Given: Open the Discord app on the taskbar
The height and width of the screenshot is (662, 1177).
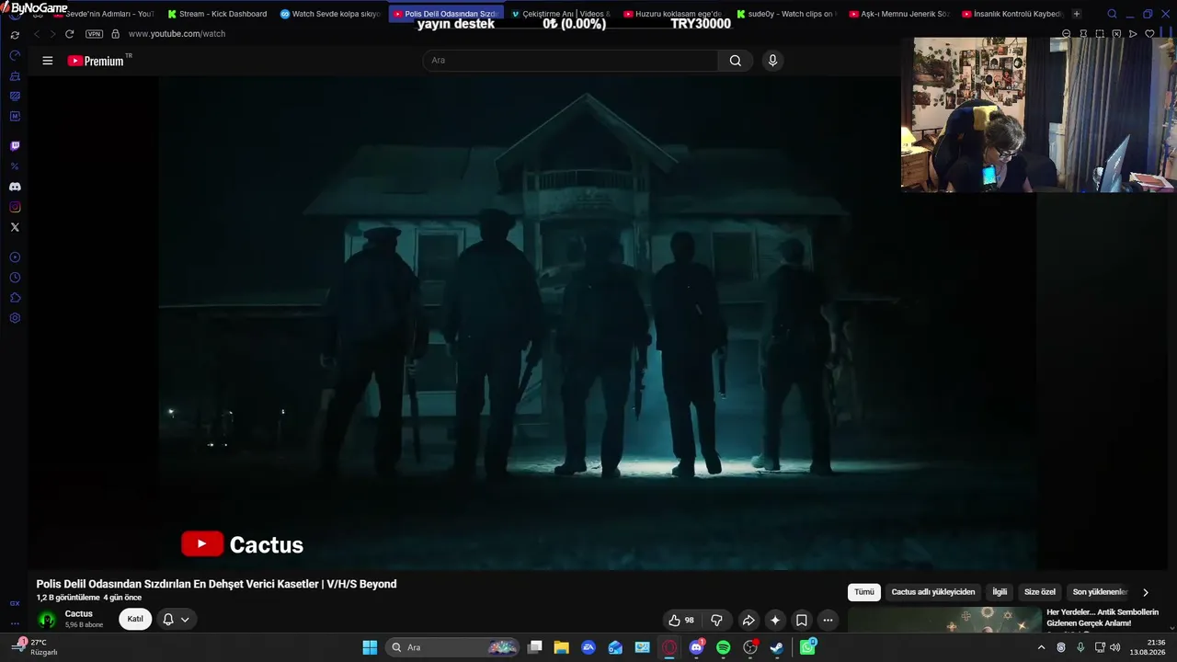Looking at the screenshot, I should [x=696, y=647].
